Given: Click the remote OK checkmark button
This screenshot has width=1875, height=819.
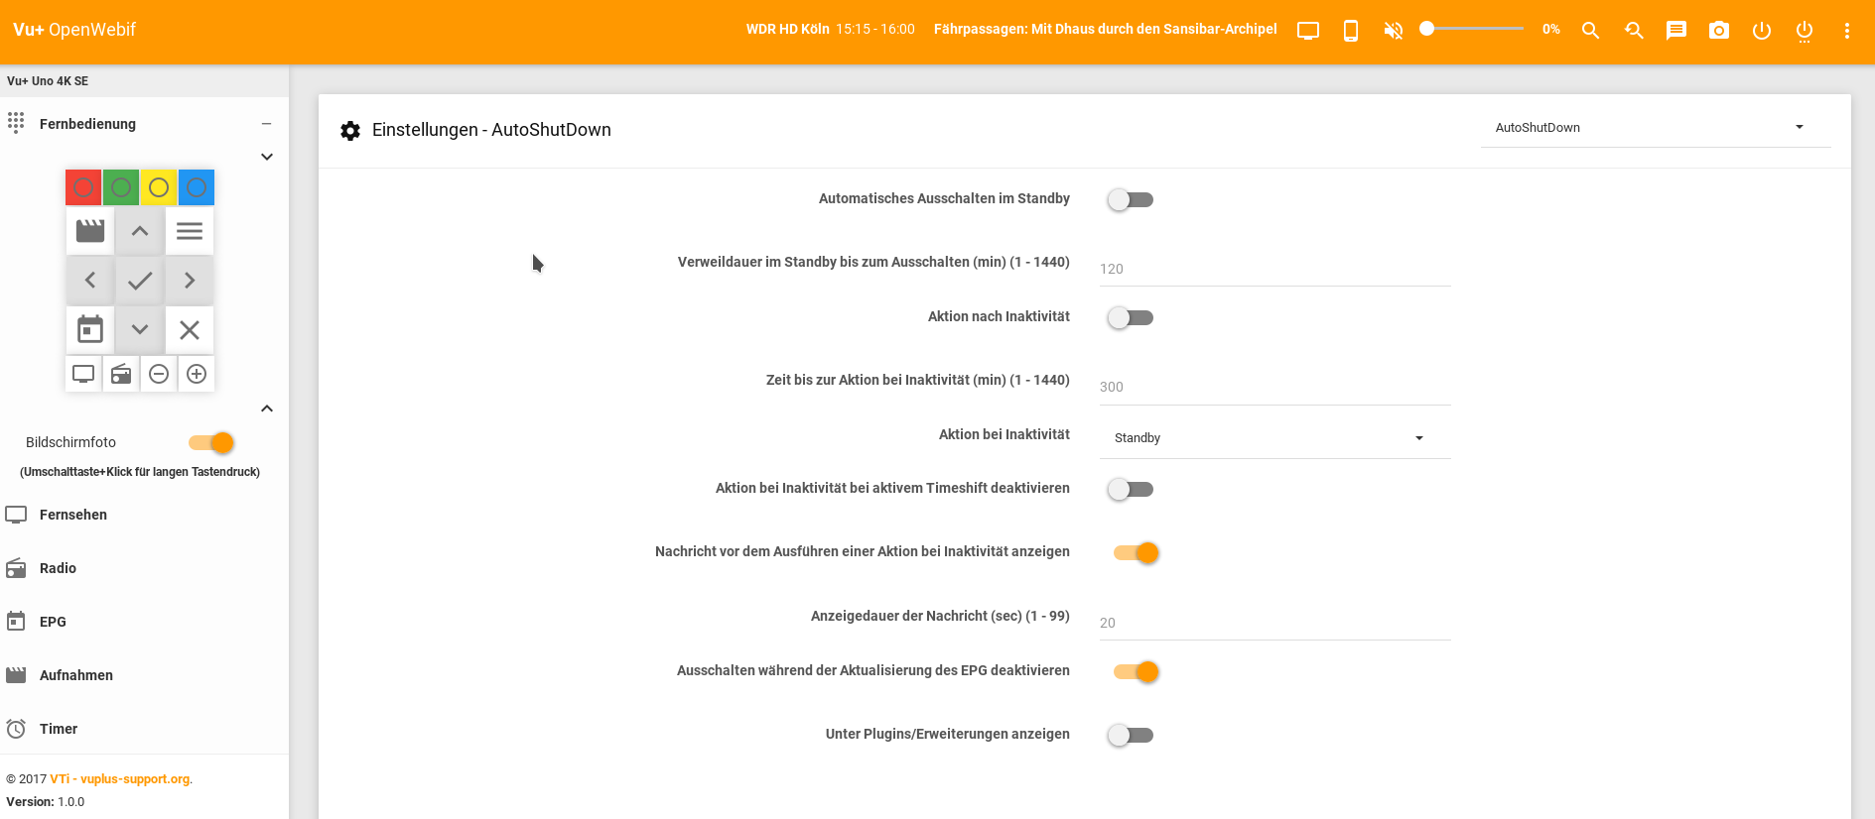Looking at the screenshot, I should point(140,281).
